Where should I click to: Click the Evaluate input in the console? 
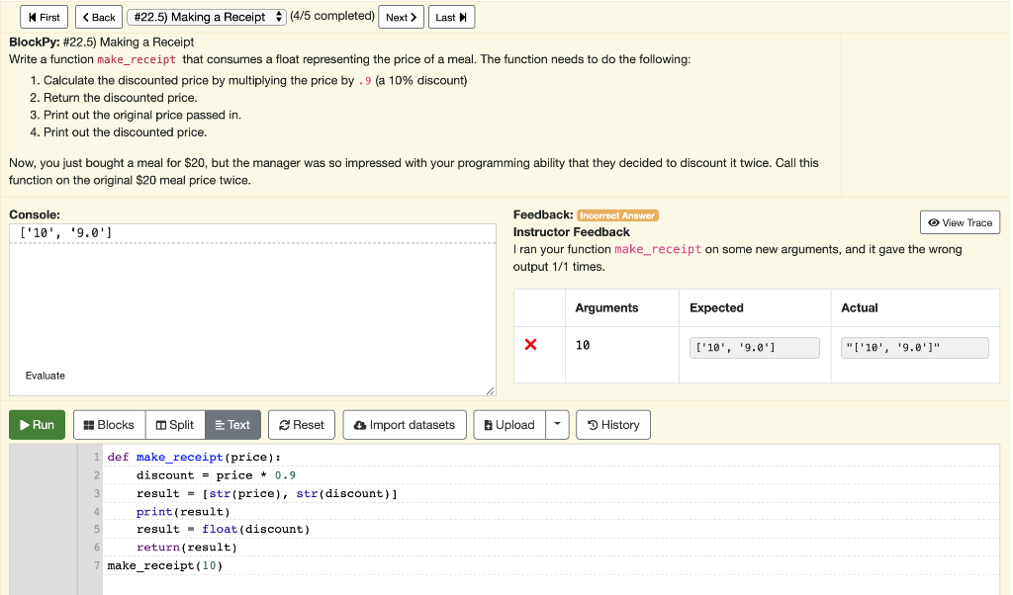(46, 376)
